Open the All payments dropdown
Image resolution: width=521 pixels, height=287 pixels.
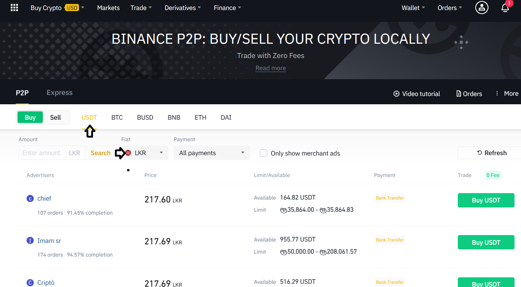tap(211, 153)
